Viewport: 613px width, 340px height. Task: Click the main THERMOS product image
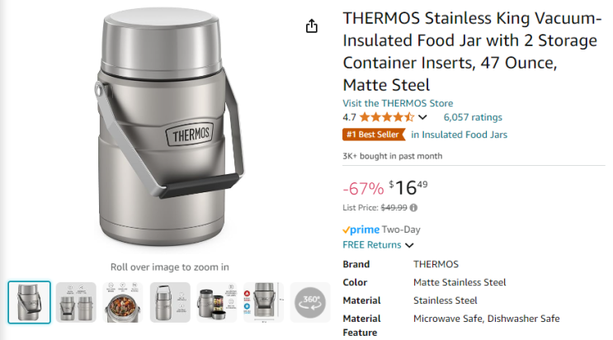pyautogui.click(x=169, y=132)
